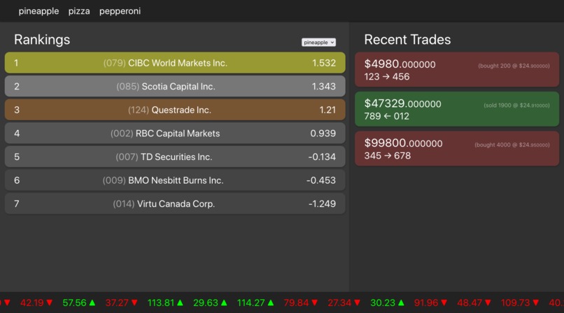Open the pineapple rankings dropdown
Viewport: 564px width, 313px height.
point(318,43)
